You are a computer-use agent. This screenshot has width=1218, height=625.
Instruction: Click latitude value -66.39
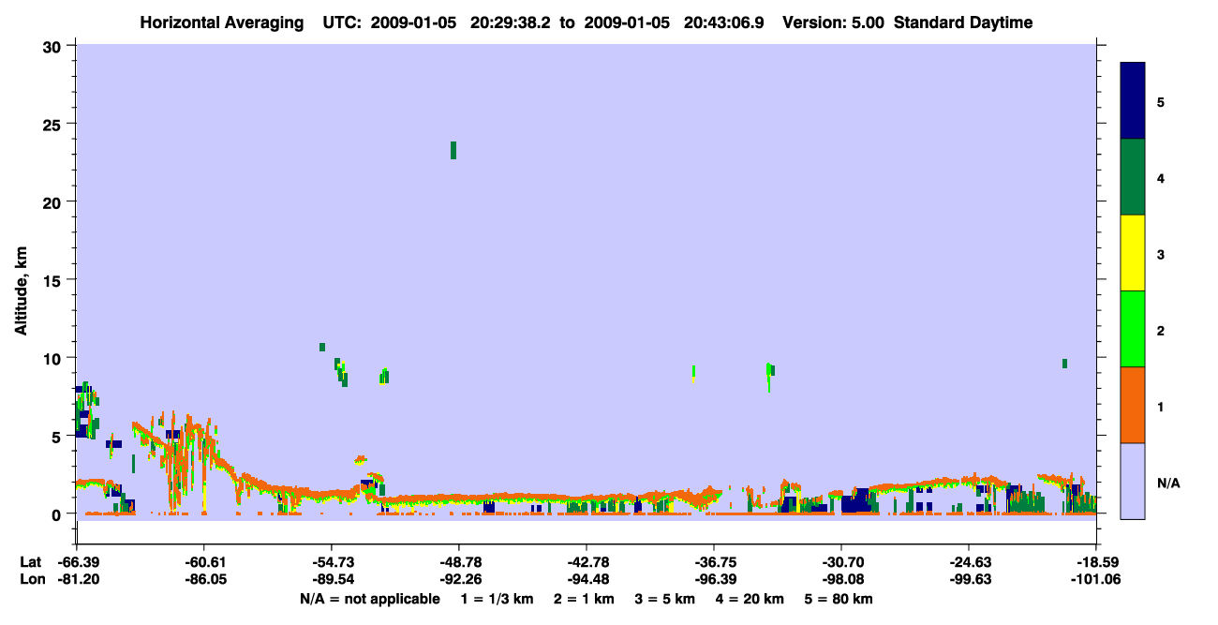point(77,562)
